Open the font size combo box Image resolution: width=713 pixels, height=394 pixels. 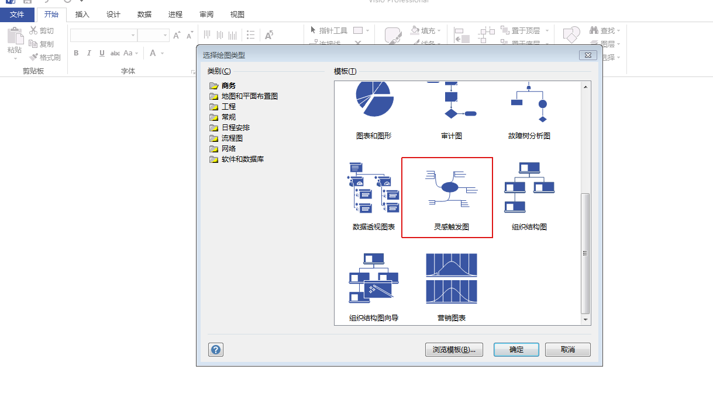(153, 36)
